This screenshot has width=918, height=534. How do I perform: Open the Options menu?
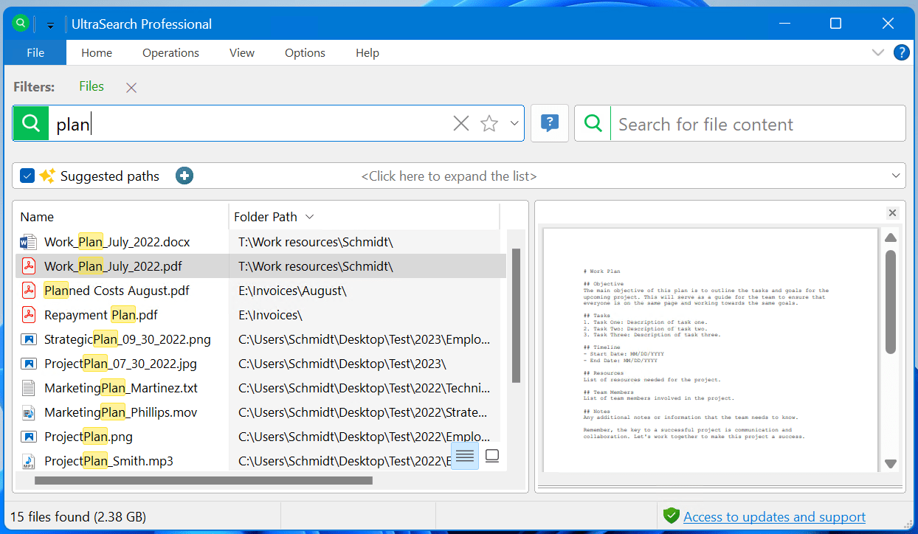click(305, 53)
